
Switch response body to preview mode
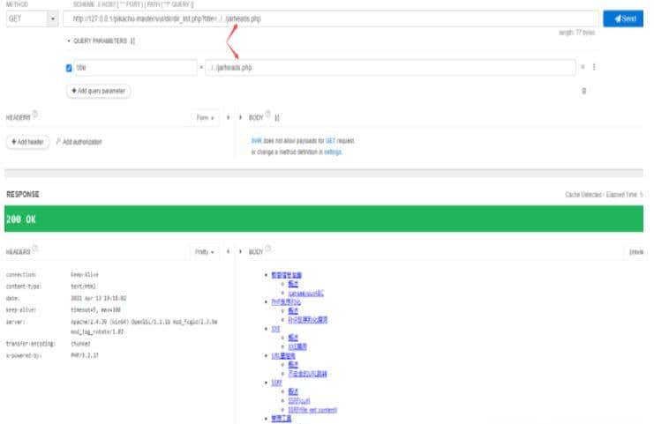coord(636,252)
